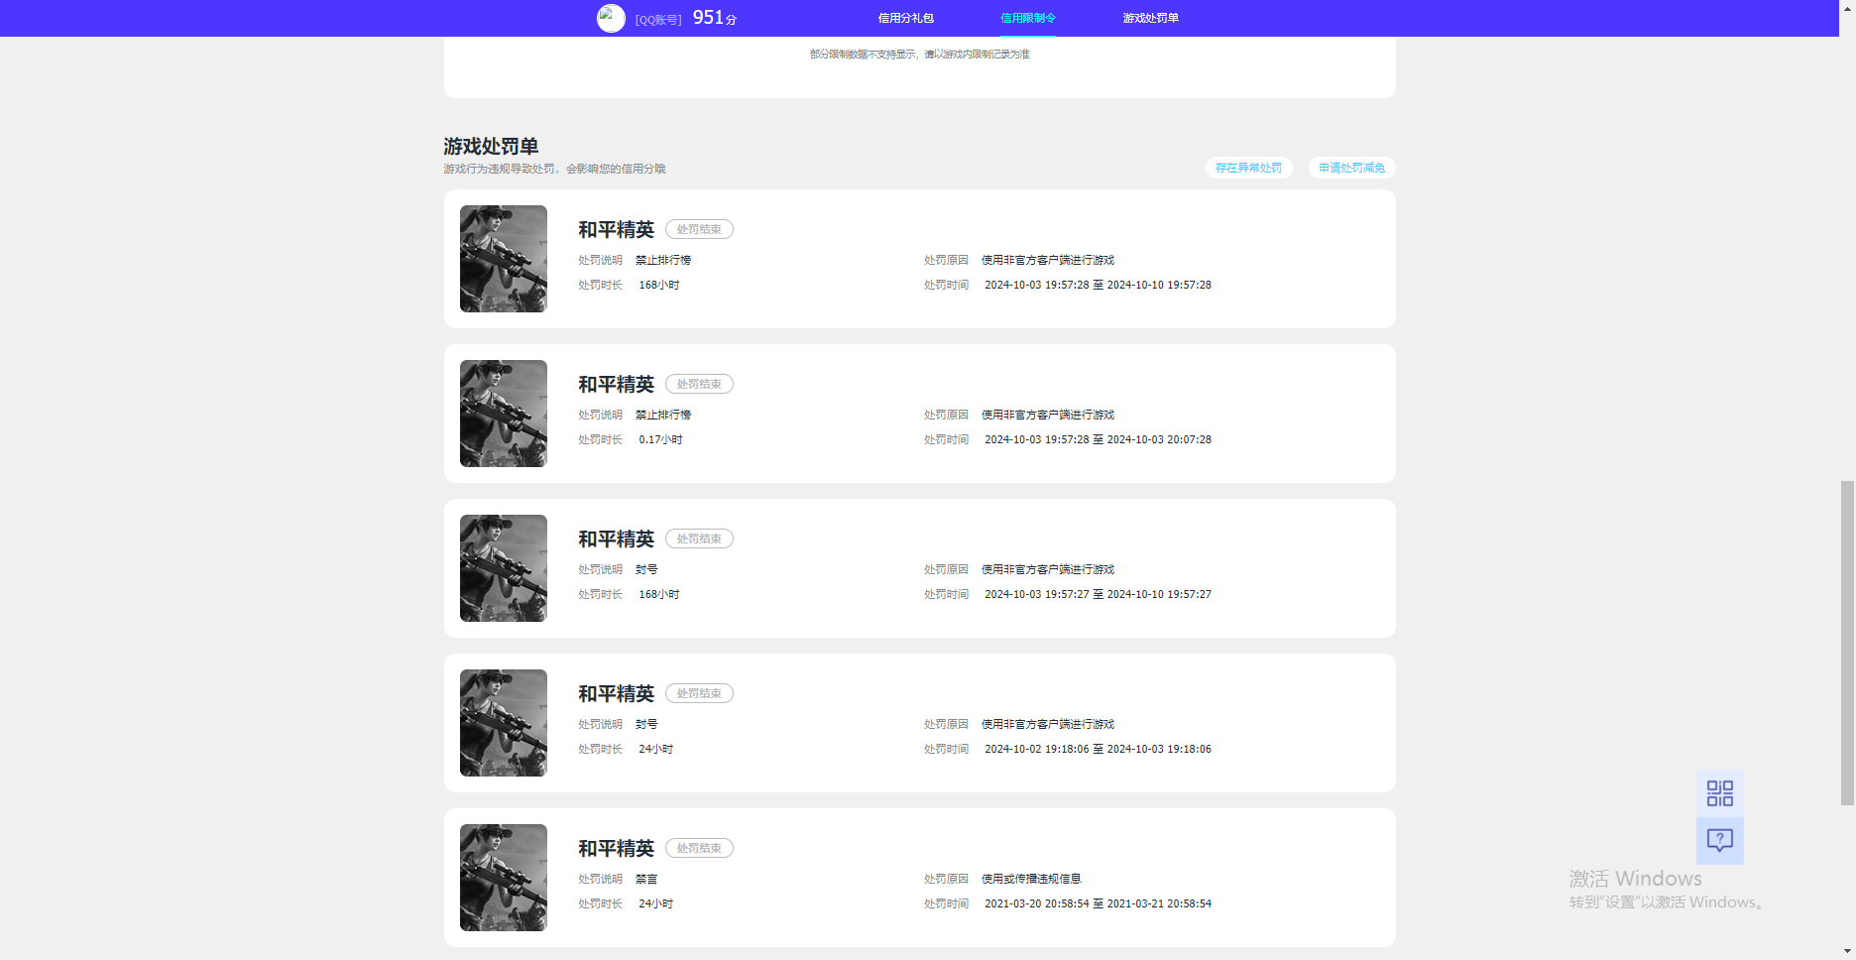Select 和平精英 title on the 禁言 card
1856x960 pixels.
[x=616, y=848]
